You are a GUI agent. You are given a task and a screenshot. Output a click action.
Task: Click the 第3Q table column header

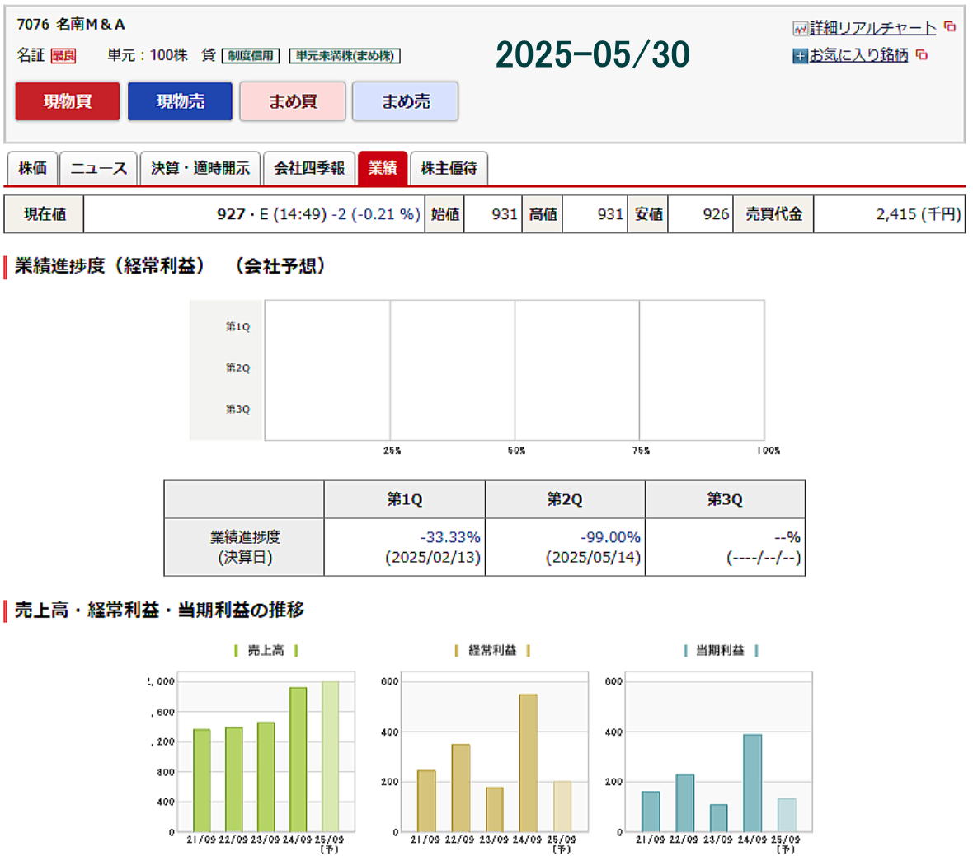point(726,499)
